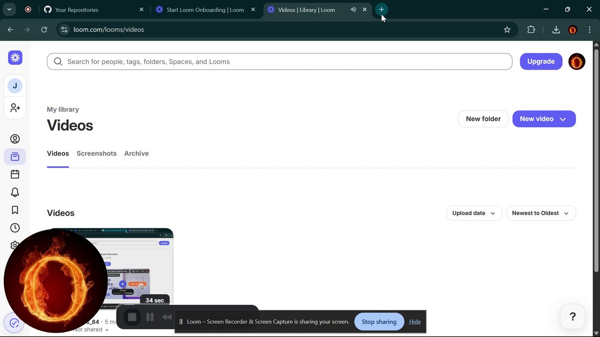Click the flaming O account avatar
This screenshot has height=337, width=600.
coord(577,61)
